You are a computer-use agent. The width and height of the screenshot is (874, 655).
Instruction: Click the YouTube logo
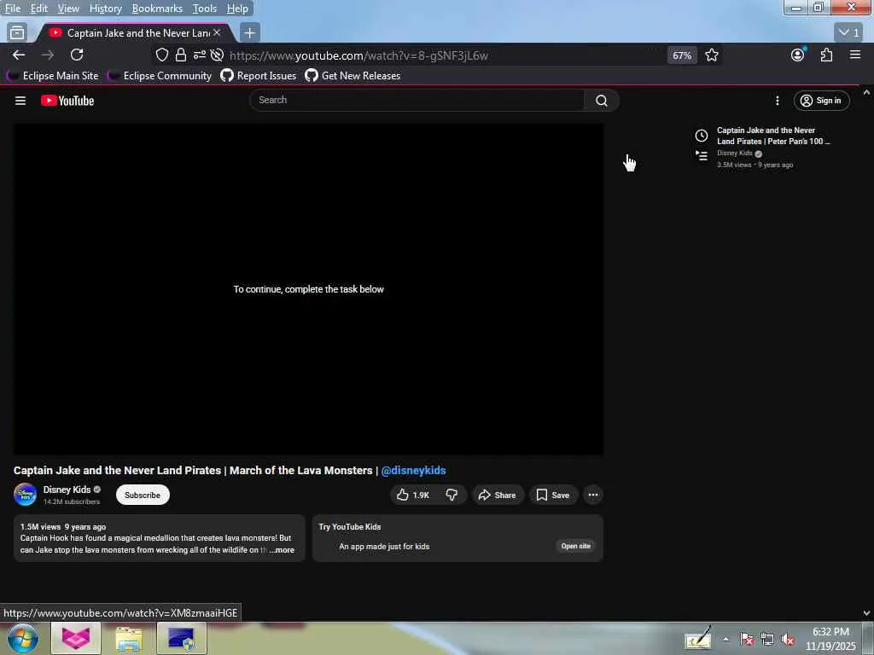[67, 101]
